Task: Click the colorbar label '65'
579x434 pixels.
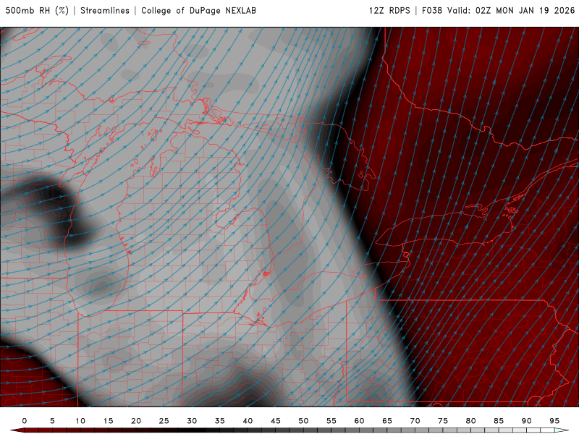Action: coord(387,421)
